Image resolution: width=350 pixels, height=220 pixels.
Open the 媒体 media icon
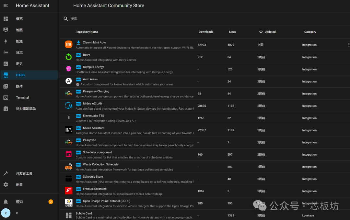pyautogui.click(x=6, y=86)
